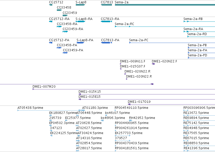Screen dimensions: 215x152
Task: Click the DME1-007M20 clone label
Action: point(44,87)
